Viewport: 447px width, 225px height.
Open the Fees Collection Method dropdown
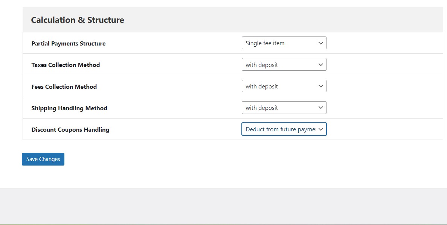tap(284, 86)
